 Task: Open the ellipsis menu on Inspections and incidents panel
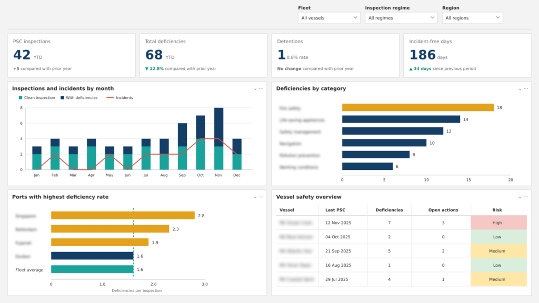(261, 88)
